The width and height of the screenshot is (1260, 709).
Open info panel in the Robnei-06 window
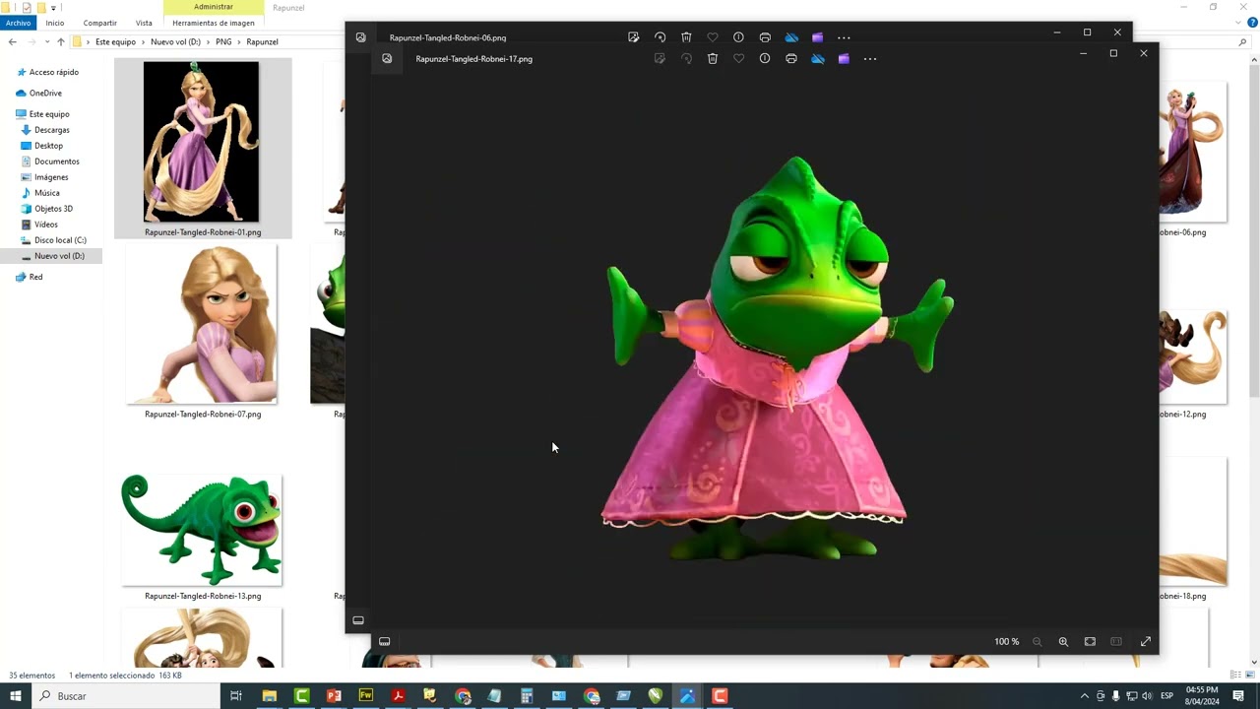coord(738,37)
